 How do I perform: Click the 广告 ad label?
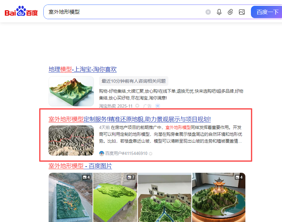click(x=147, y=106)
